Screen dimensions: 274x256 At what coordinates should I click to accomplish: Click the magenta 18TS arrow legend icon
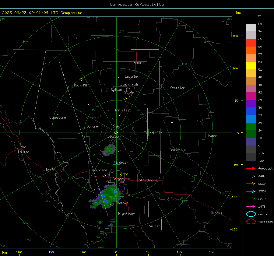click(251, 207)
